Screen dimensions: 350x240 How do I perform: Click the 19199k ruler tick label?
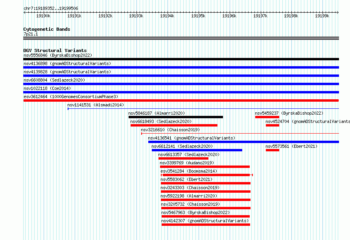tap(322, 16)
